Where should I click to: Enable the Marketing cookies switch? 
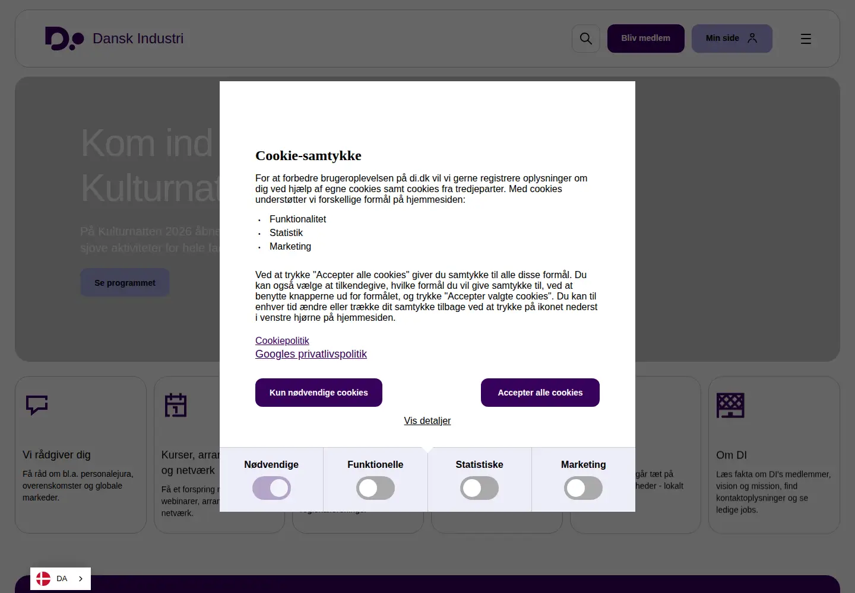coord(583,488)
